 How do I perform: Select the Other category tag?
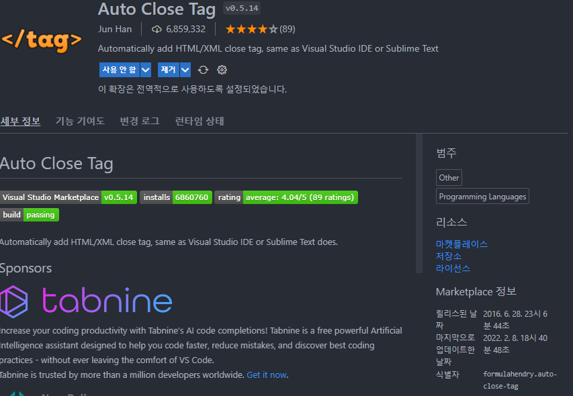(x=449, y=178)
